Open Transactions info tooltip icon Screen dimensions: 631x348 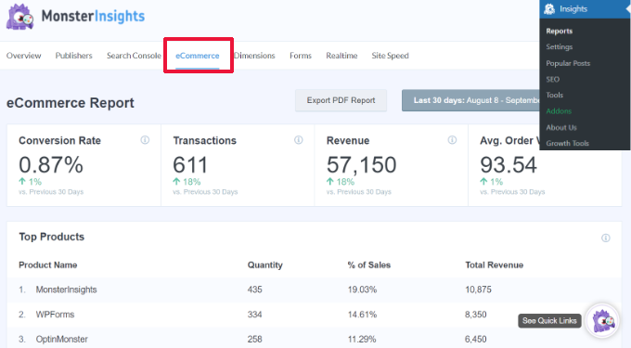pos(299,140)
